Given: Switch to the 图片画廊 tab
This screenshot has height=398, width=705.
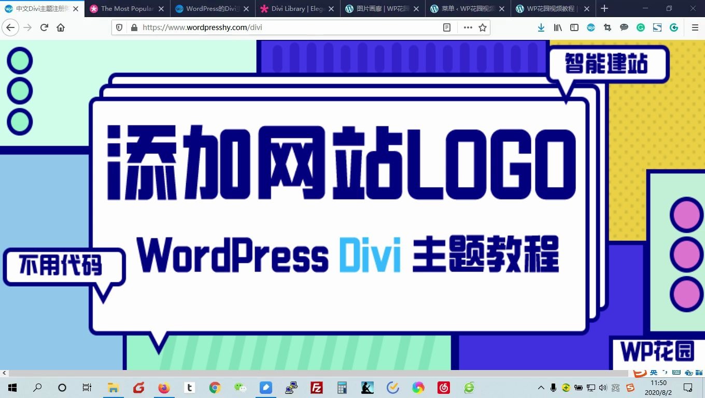Looking at the screenshot, I should pyautogui.click(x=382, y=8).
